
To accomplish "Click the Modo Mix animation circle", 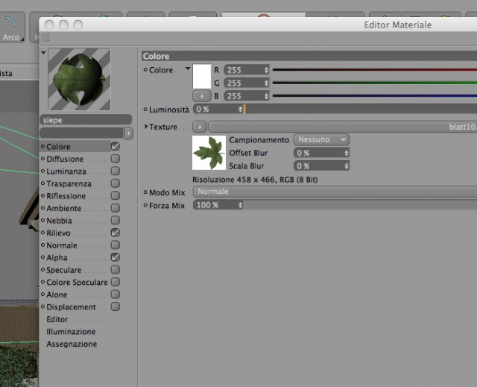I will (145, 192).
